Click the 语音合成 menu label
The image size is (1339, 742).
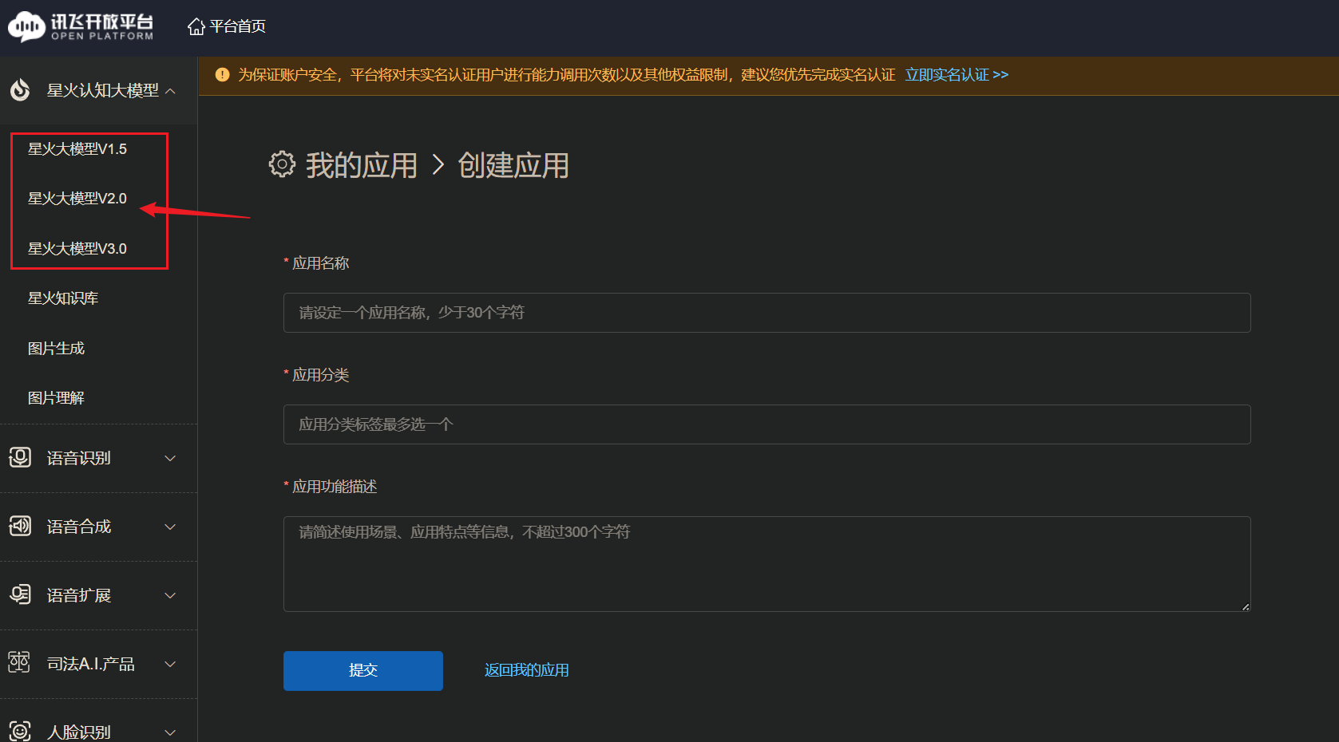coord(79,527)
